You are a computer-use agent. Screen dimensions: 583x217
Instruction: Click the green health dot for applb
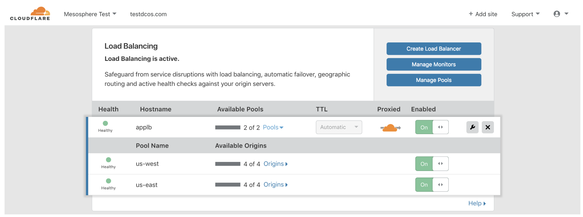click(x=105, y=123)
